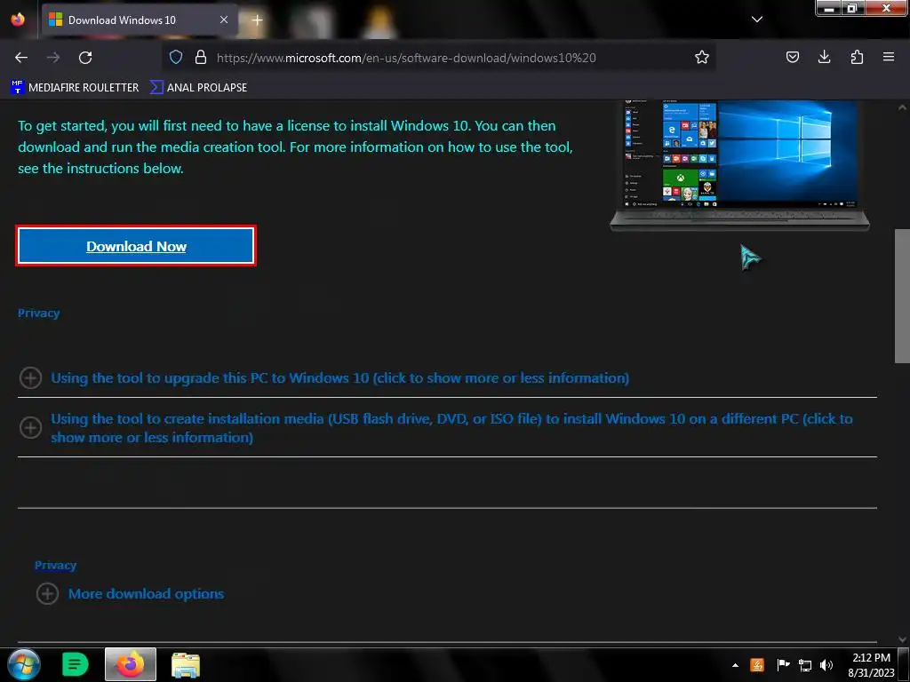Minimize the Firefox window

(x=829, y=8)
